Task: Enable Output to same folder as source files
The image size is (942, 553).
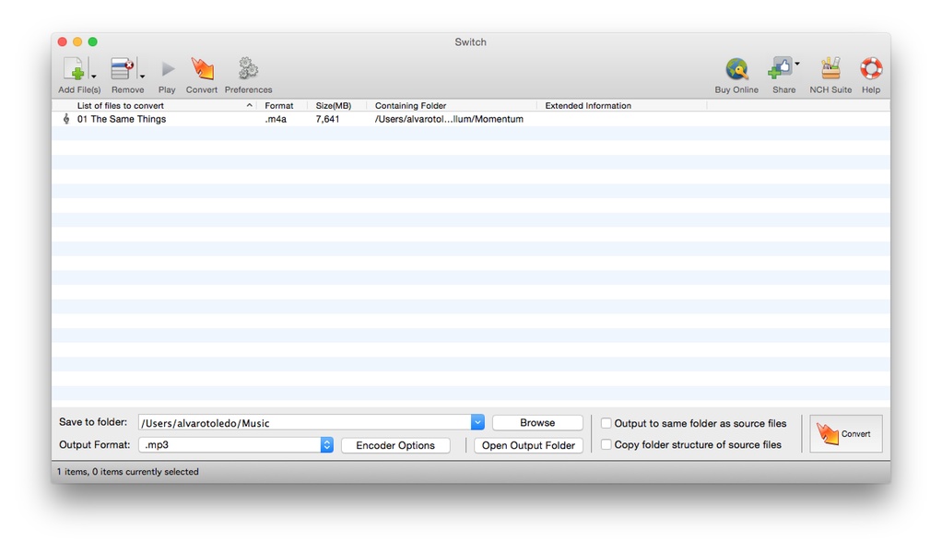Action: point(606,424)
